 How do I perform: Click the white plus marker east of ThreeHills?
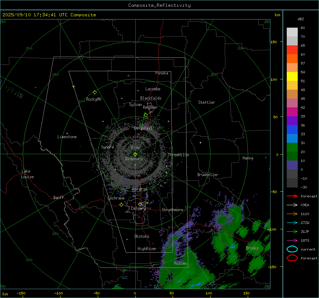pyautogui.click(x=200, y=142)
